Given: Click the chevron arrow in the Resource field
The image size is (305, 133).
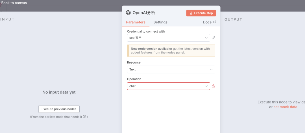Looking at the screenshot, I should point(211,69).
